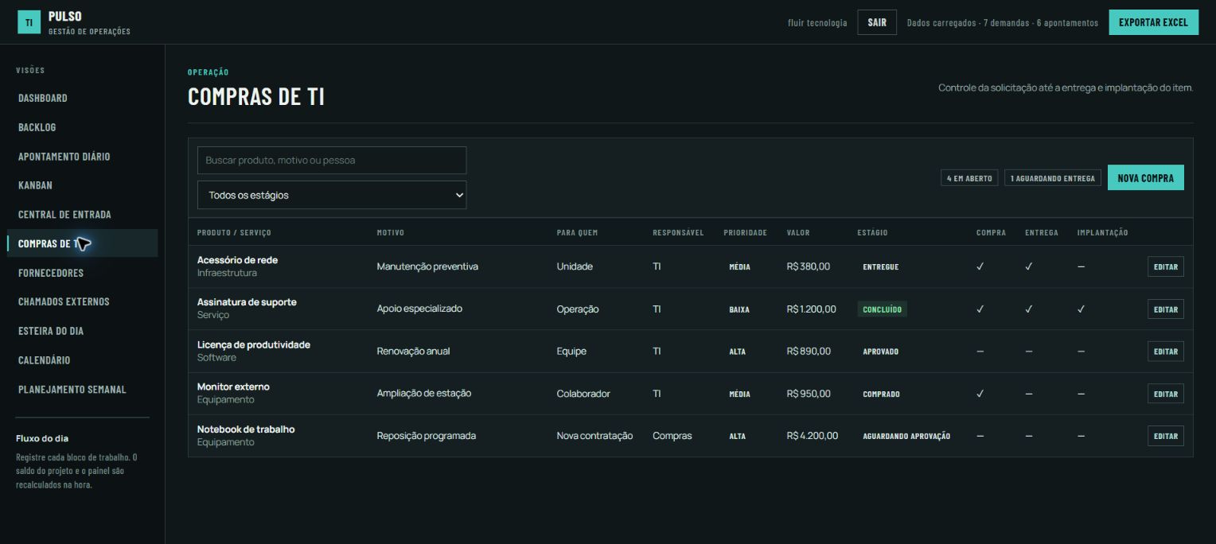
Task: Open Fornecedores from the sidebar
Action: pyautogui.click(x=51, y=273)
